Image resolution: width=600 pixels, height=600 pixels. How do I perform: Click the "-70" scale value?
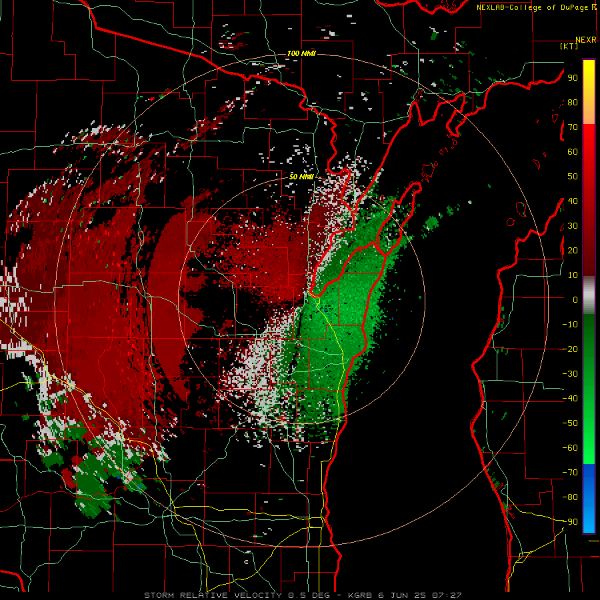[570, 472]
